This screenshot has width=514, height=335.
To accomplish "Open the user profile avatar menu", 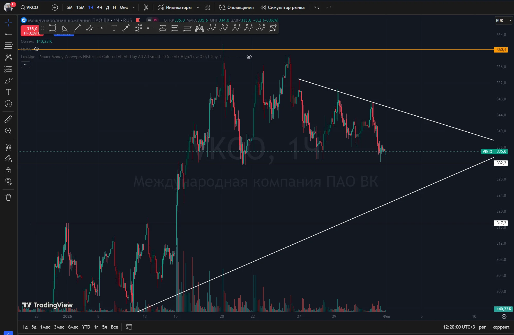I will (8, 7).
